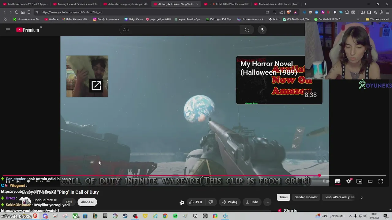Screen dimensions: 392x220
Task: Open the browser main hamburger menu
Action: point(388,12)
